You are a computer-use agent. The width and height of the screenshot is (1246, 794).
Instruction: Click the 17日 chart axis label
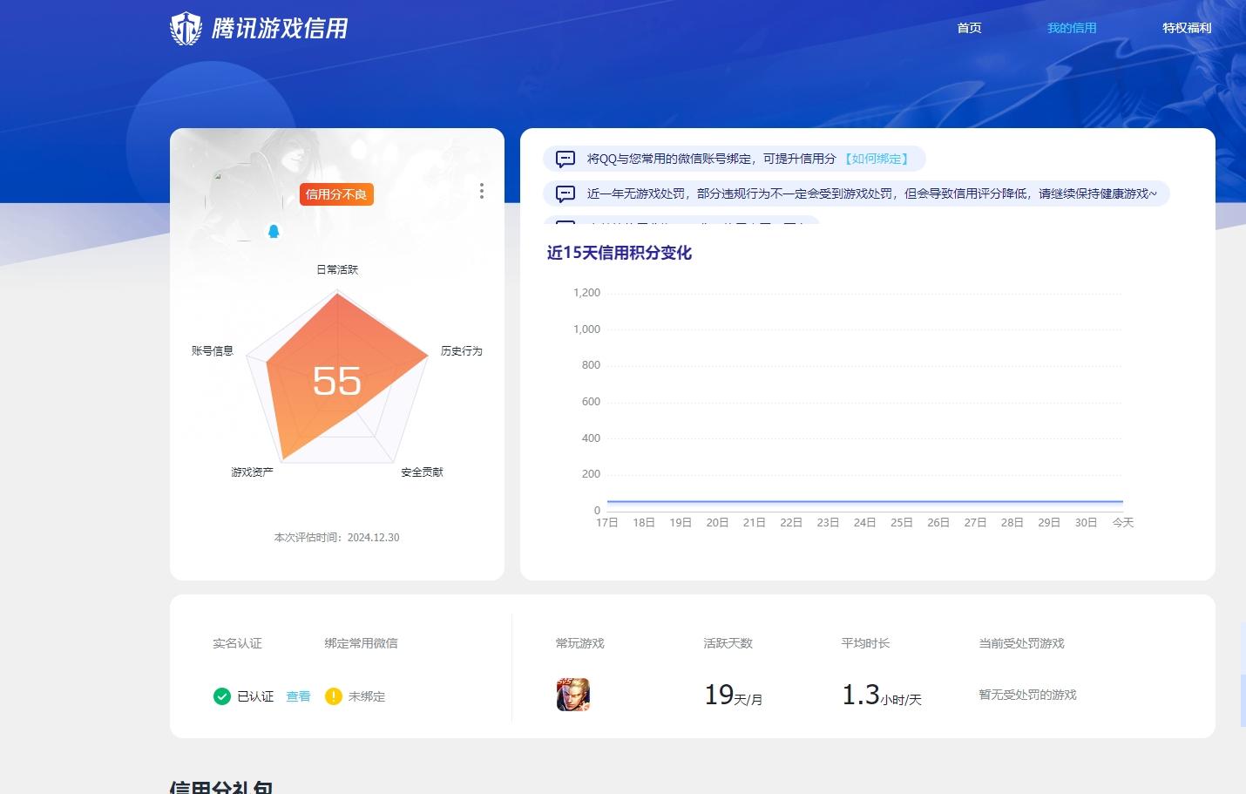(607, 522)
